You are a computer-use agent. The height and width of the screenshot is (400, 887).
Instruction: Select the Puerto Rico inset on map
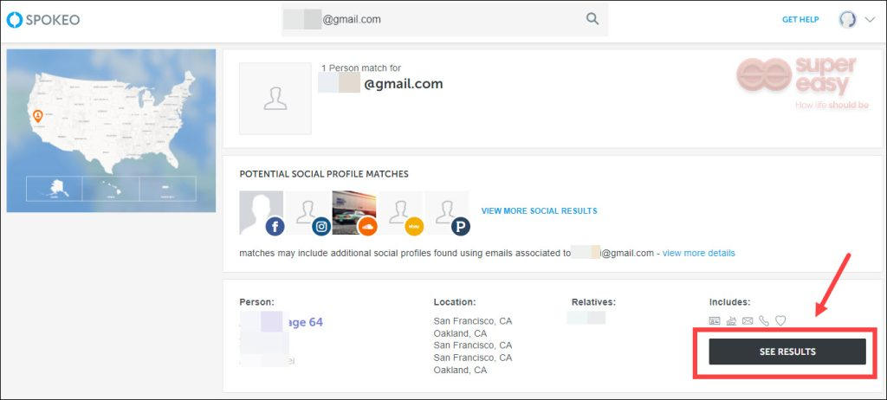(167, 189)
